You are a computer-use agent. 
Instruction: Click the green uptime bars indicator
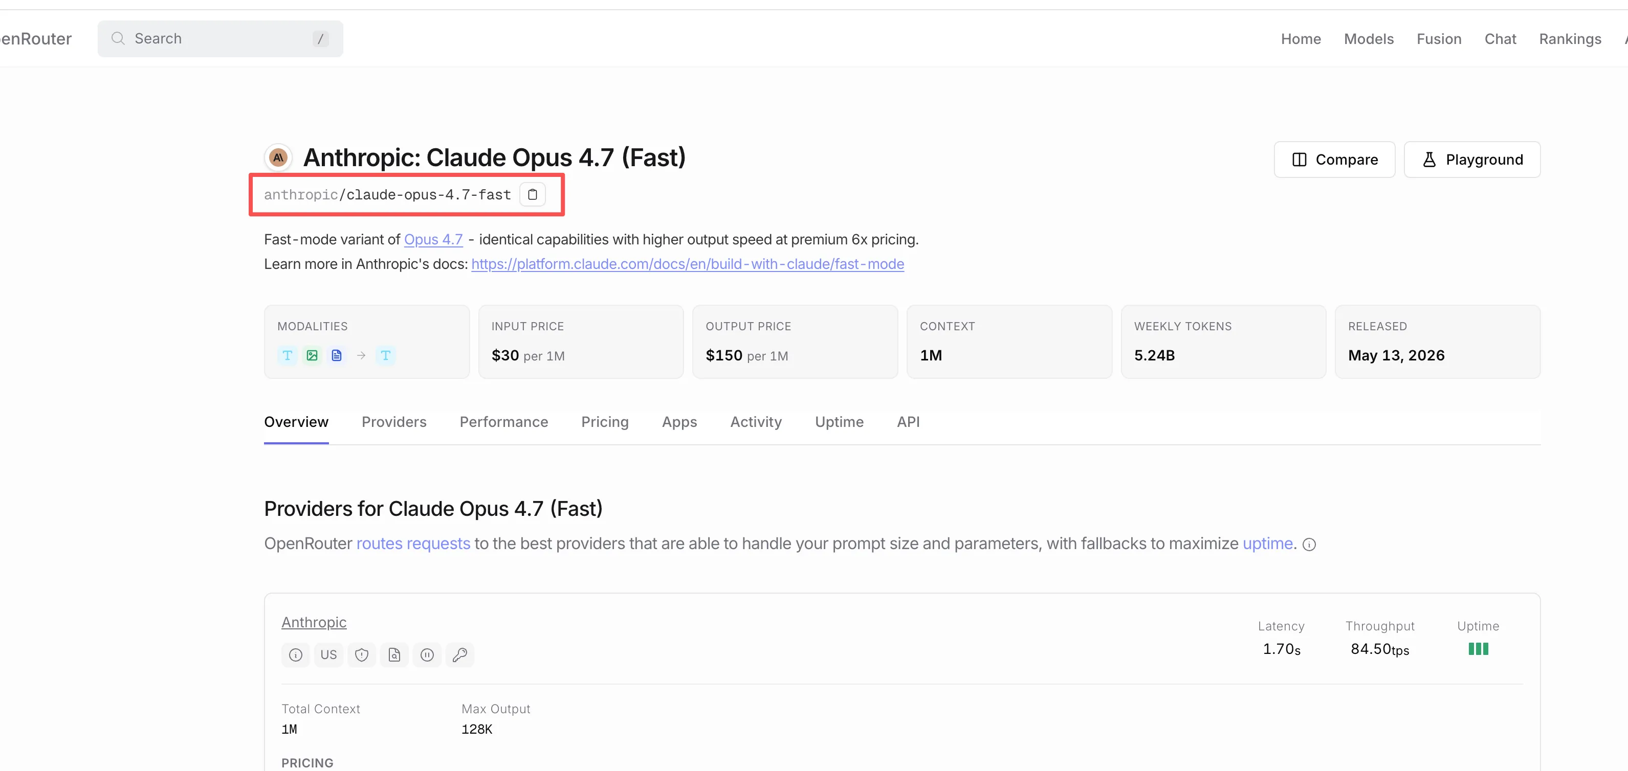[1478, 649]
